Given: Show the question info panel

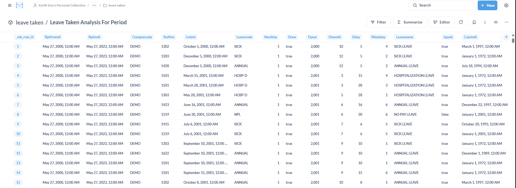Looking at the screenshot, I should click(485, 22).
